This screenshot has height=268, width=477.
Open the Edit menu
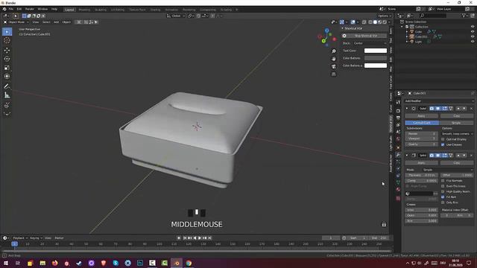coord(19,9)
